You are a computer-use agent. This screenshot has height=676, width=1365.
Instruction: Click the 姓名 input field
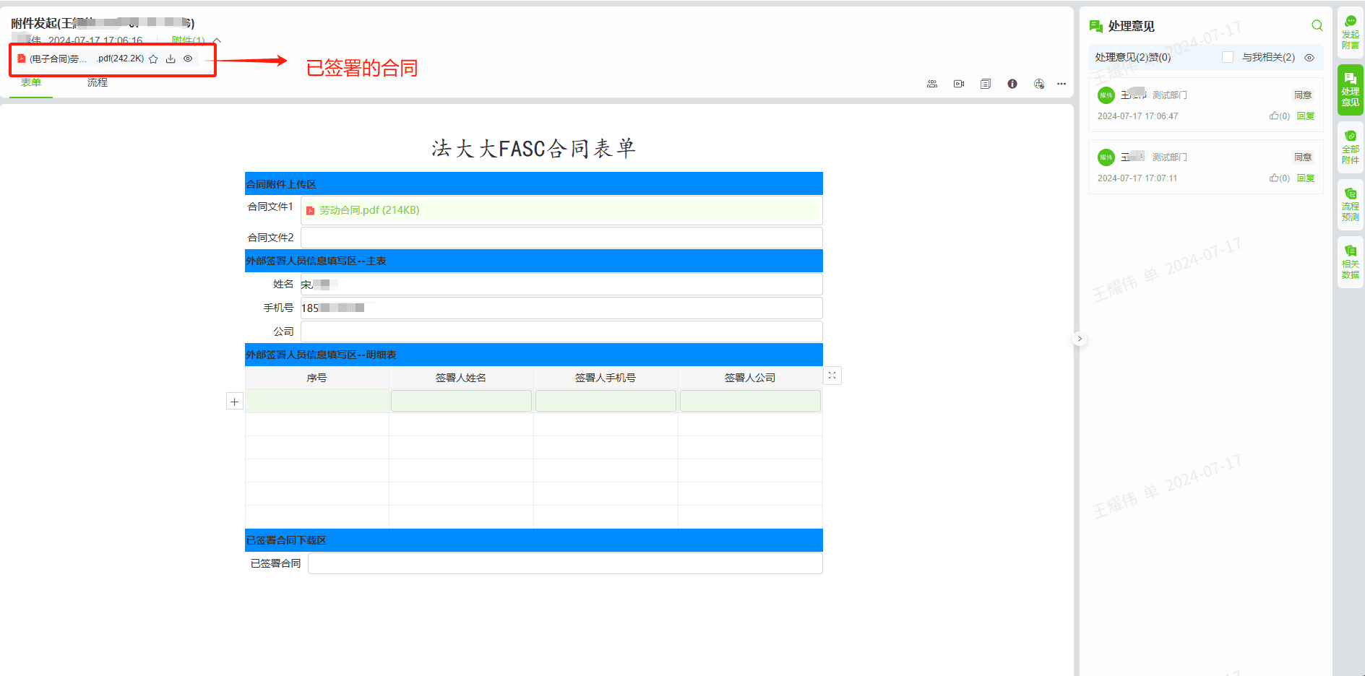coord(561,284)
